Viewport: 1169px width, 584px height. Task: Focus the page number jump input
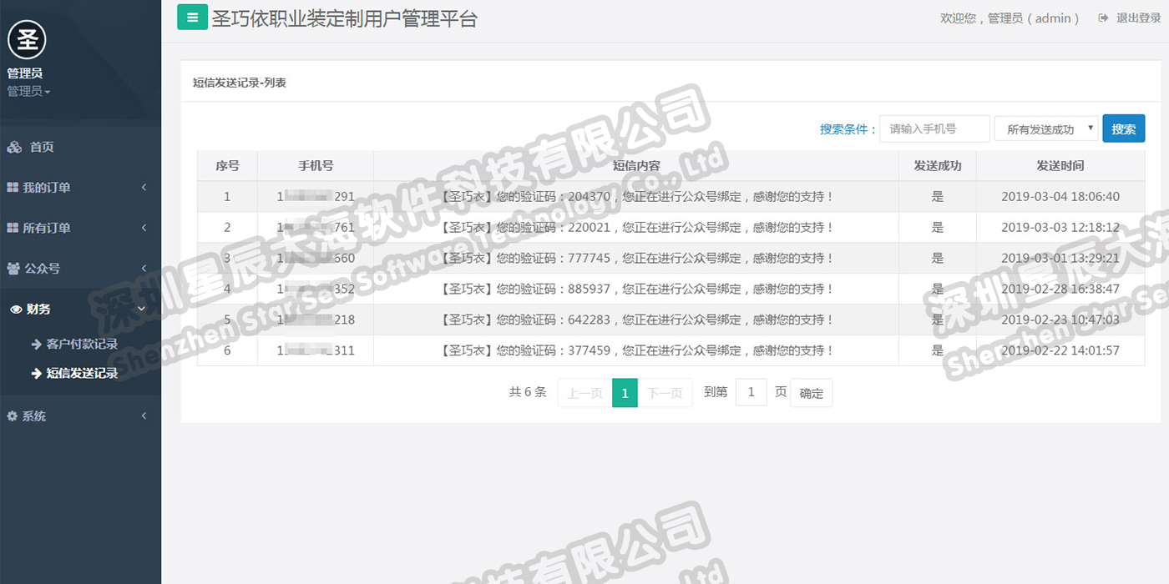(x=751, y=392)
